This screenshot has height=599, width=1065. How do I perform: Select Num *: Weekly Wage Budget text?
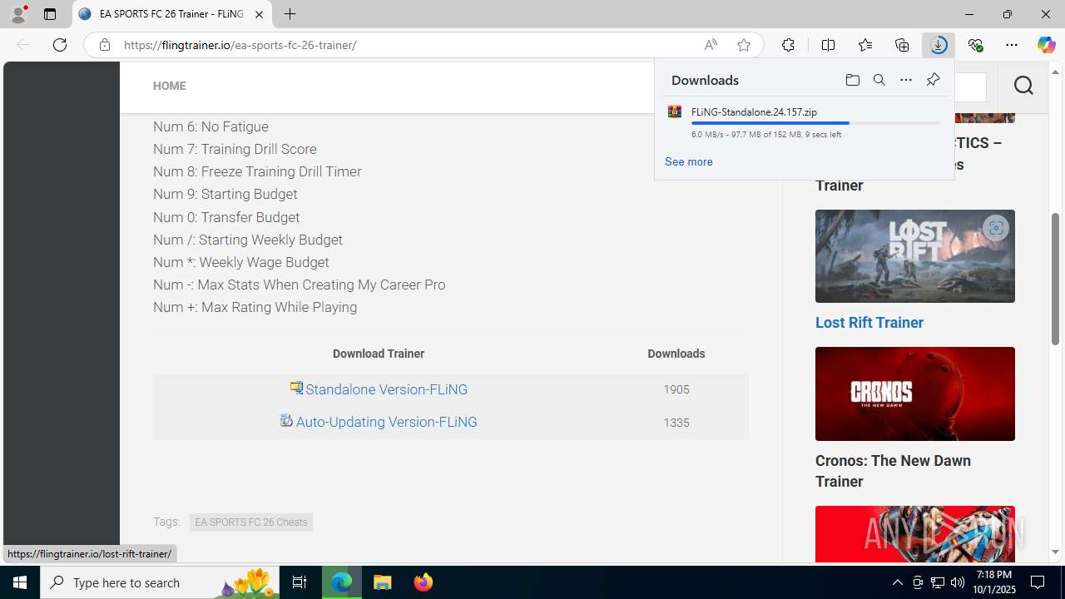coord(241,262)
